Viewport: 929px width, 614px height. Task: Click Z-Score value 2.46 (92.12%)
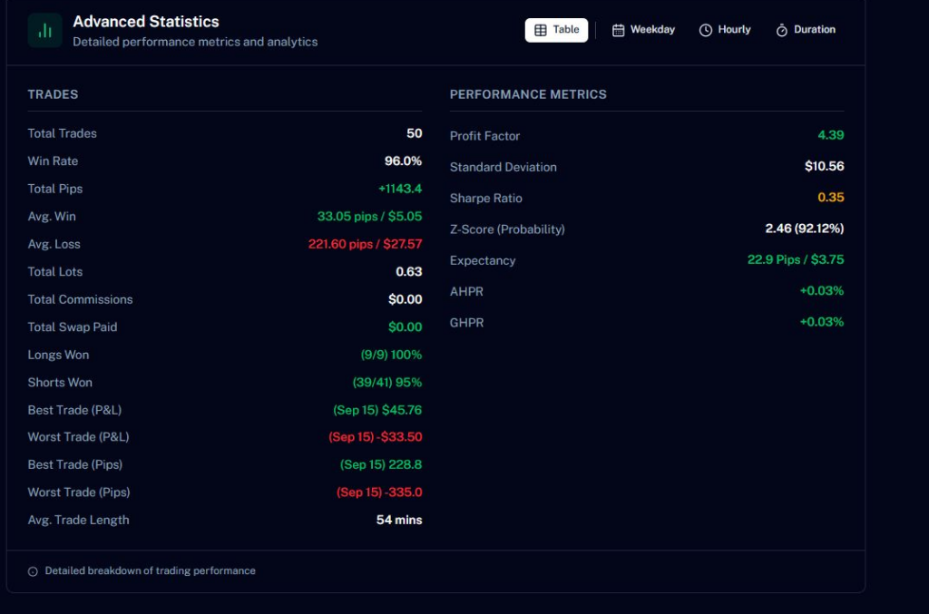(805, 229)
